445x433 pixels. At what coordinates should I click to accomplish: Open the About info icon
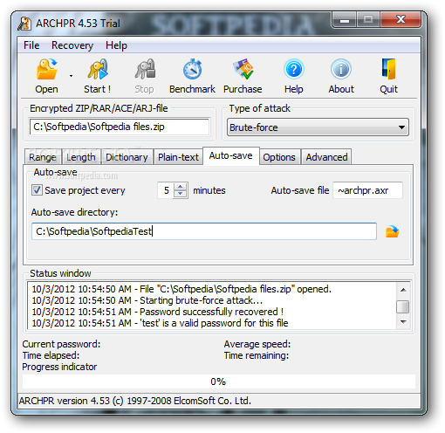tap(341, 69)
